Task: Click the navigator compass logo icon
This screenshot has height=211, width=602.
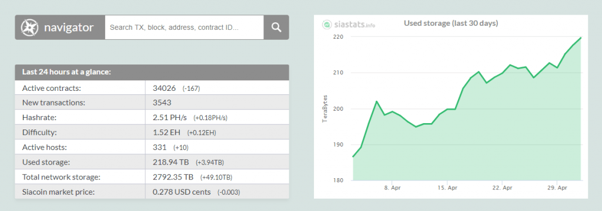Action: [x=29, y=28]
